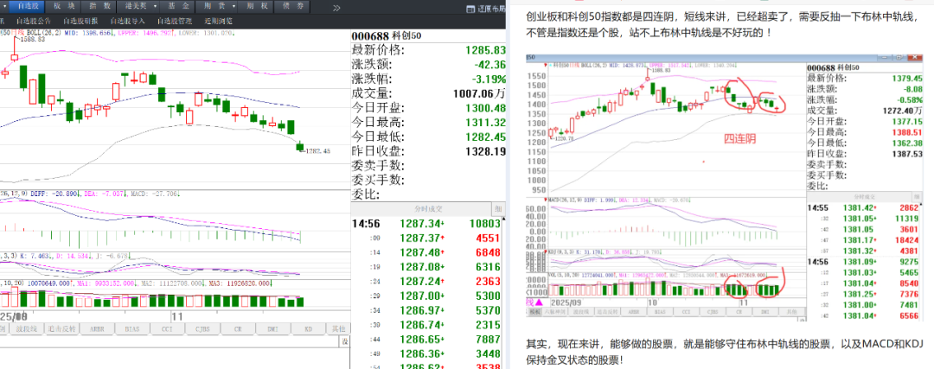Switch to the 债券 tab
Viewport: 934px width, 369px height.
pyautogui.click(x=293, y=7)
